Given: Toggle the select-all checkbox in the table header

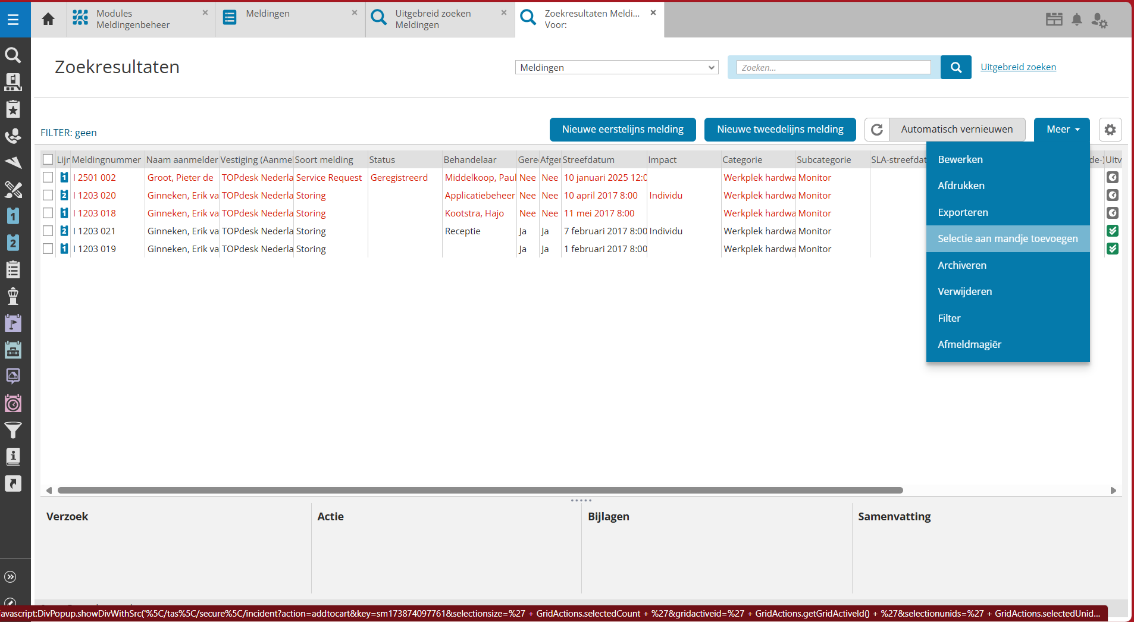Looking at the screenshot, I should tap(48, 159).
